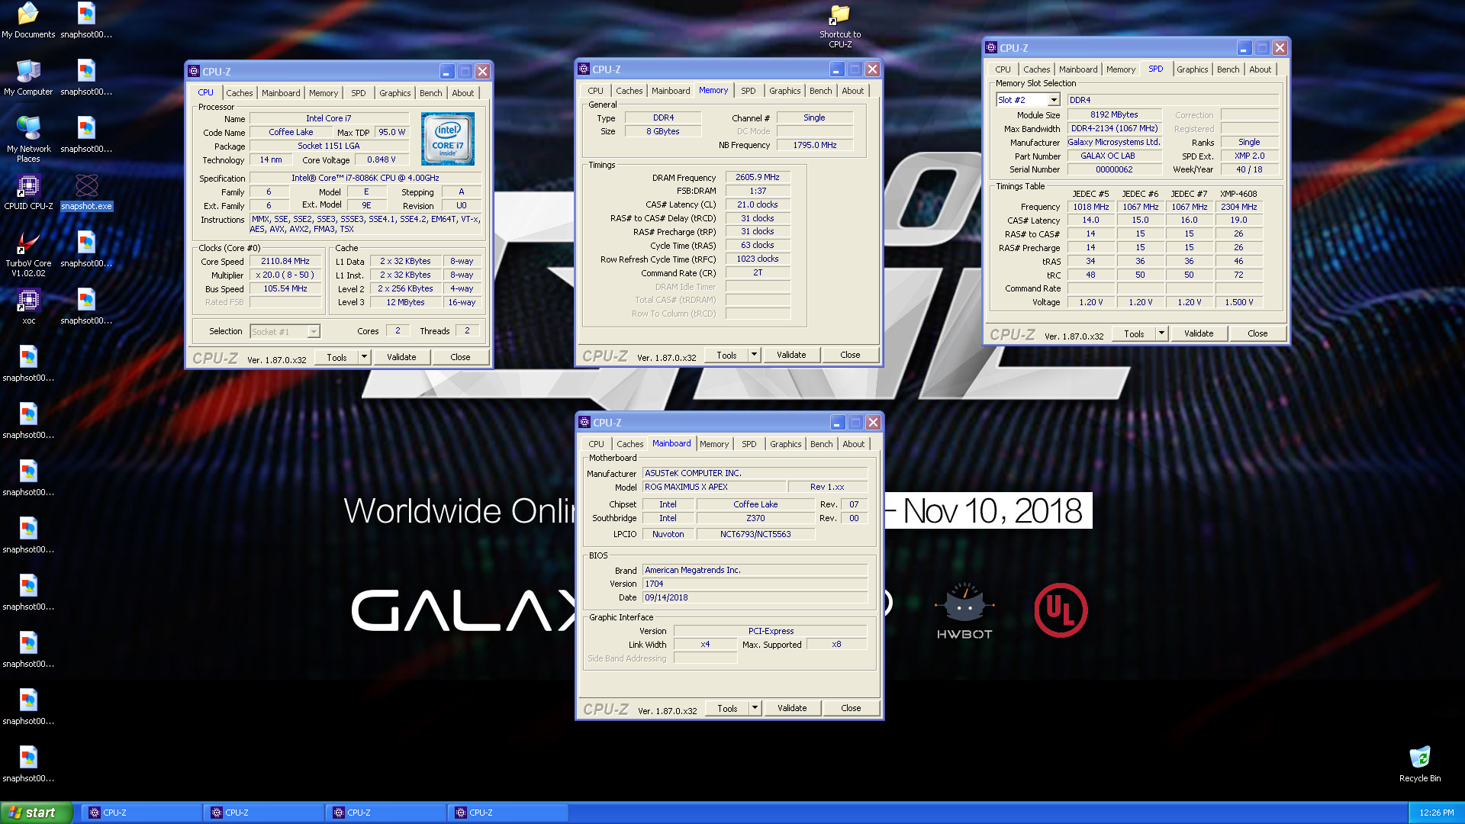Switch to fourth CPU-Z taskbar button

click(507, 813)
